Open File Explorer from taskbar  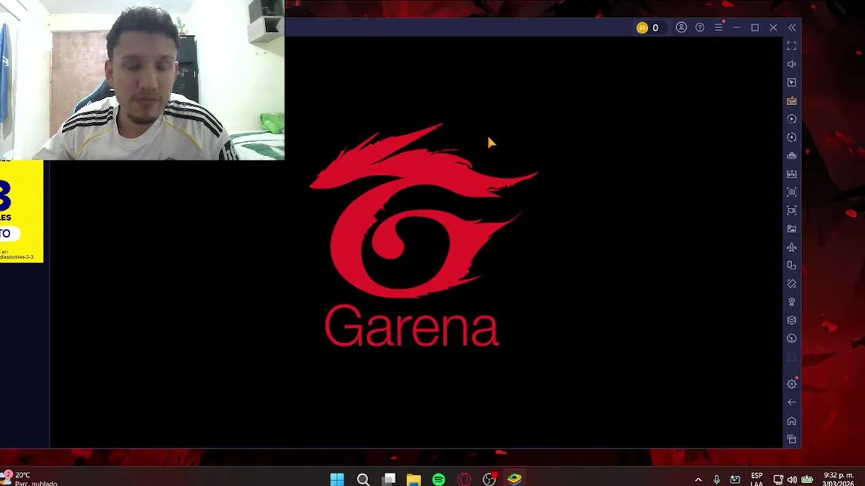tap(414, 479)
